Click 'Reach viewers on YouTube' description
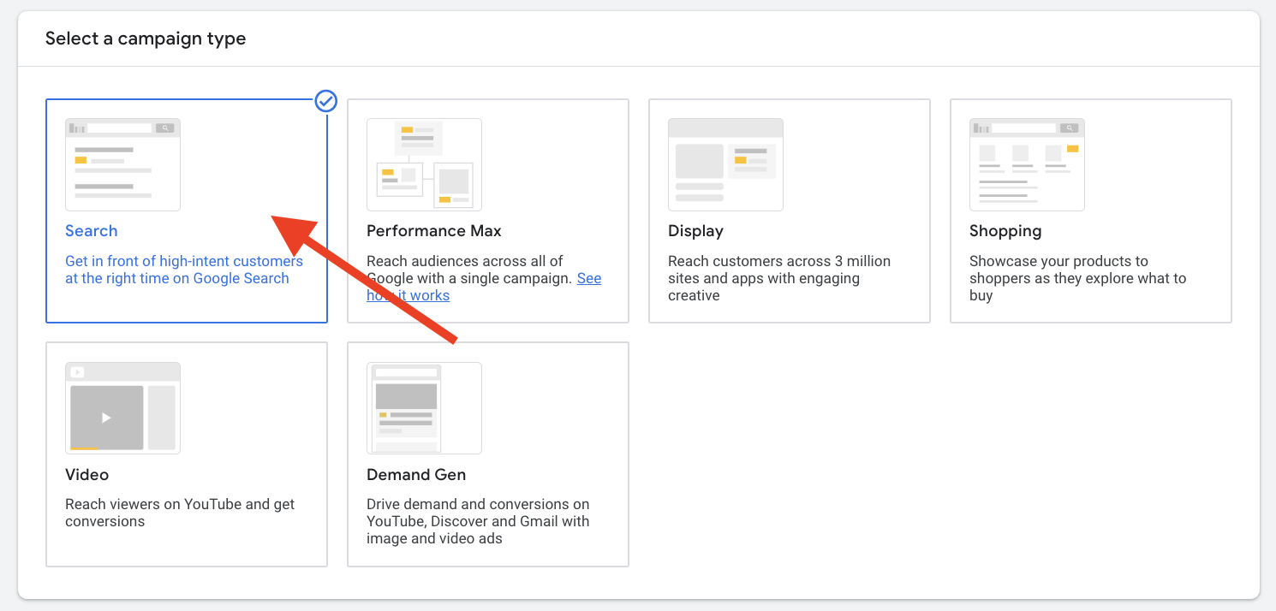This screenshot has width=1276, height=611. click(x=180, y=513)
